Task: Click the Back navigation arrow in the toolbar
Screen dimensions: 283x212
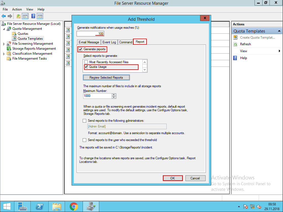Action: (x=4, y=16)
